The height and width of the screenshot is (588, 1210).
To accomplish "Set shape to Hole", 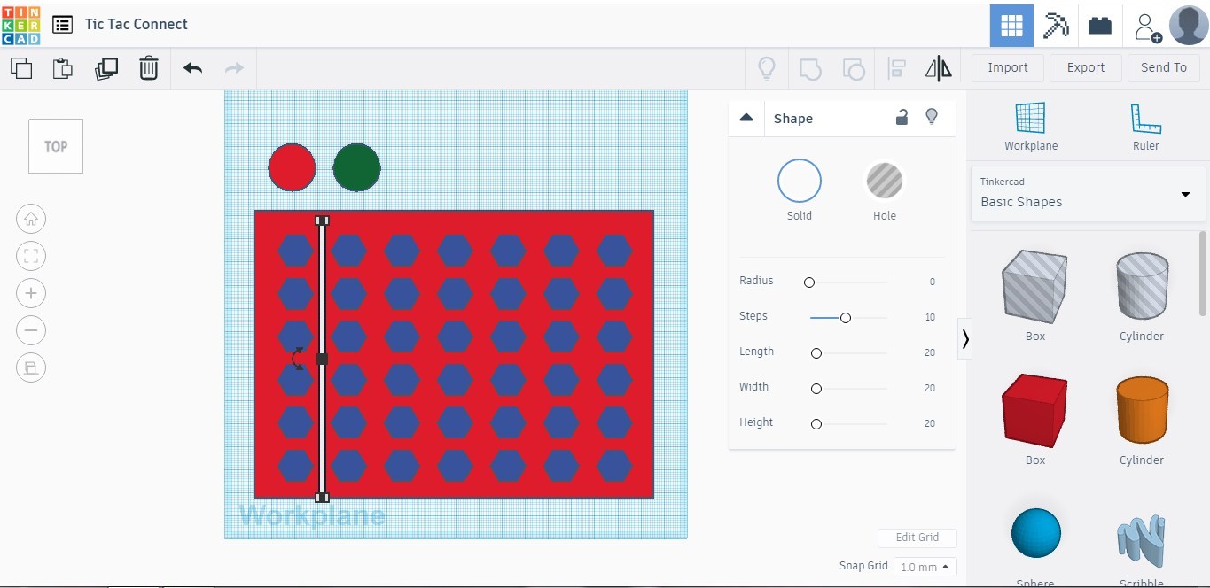I will (885, 181).
